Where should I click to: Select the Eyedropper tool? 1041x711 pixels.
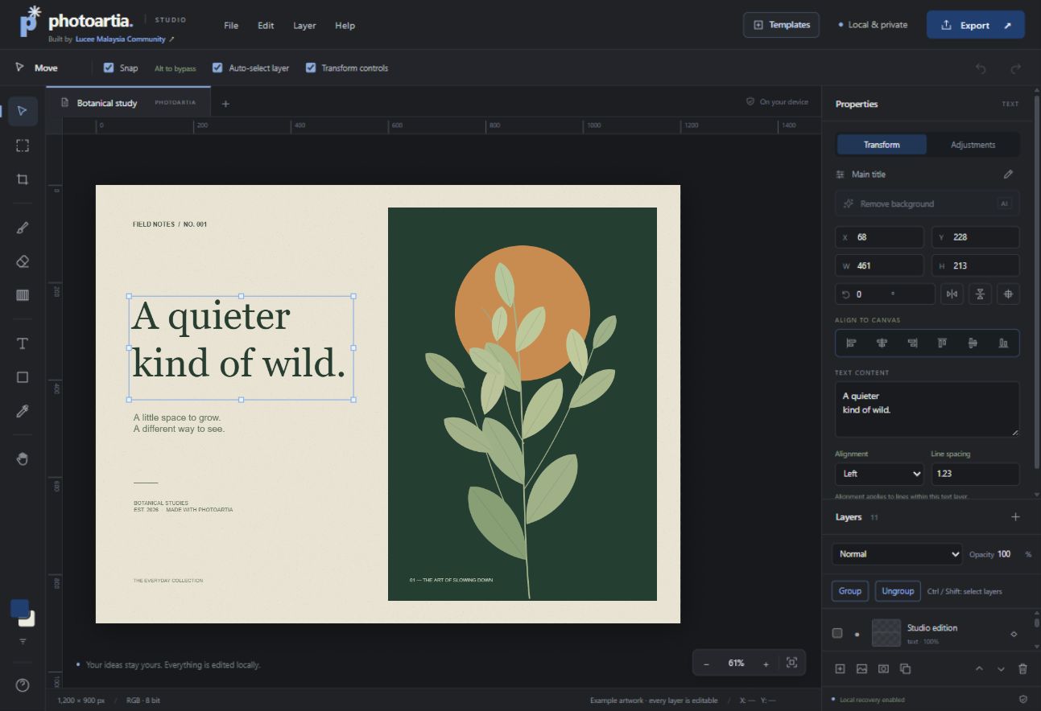coord(23,411)
